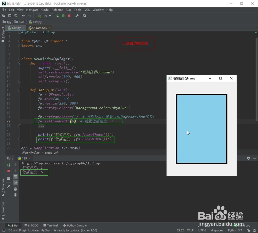Close the 139 run tab
Image resolution: width=258 pixels, height=233 pixels.
[29, 159]
